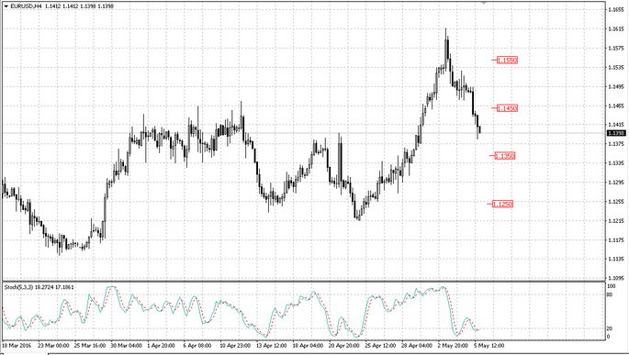Click the EURUSD,H4 chart title text
The height and width of the screenshot is (355, 629).
(x=26, y=6)
